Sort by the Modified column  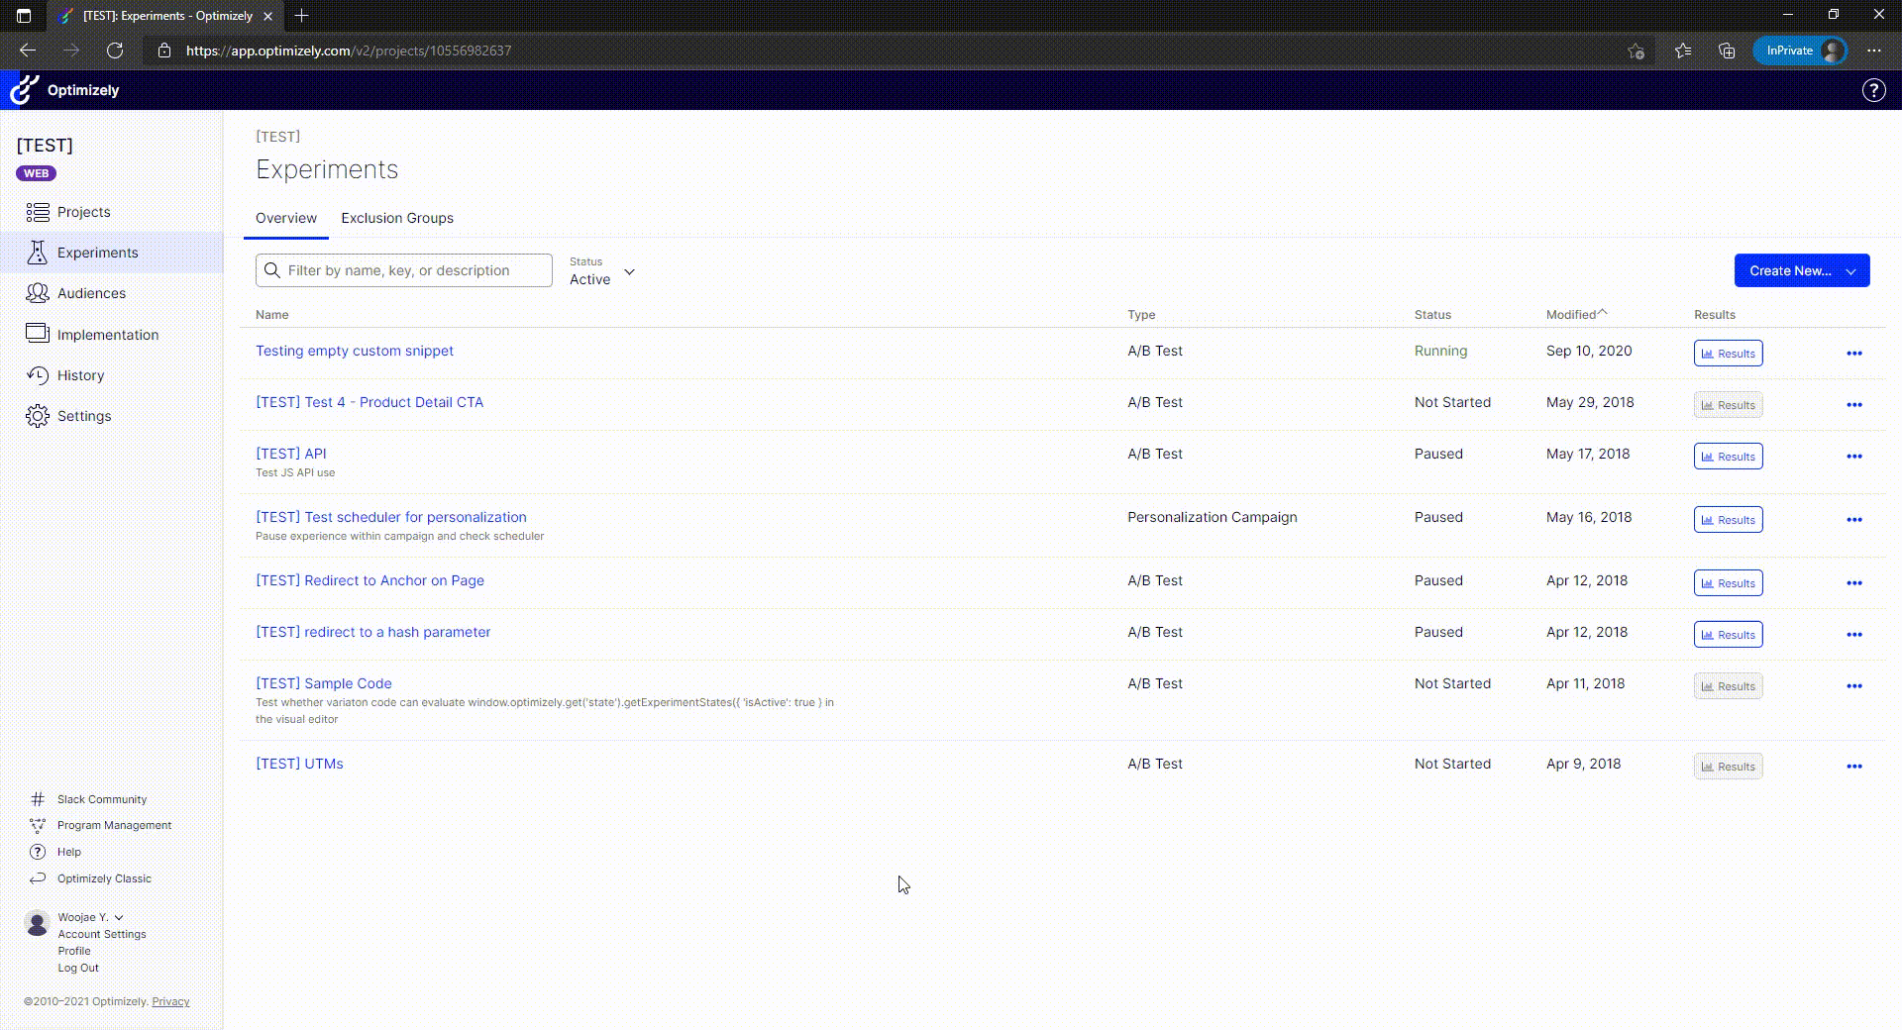tap(1576, 315)
